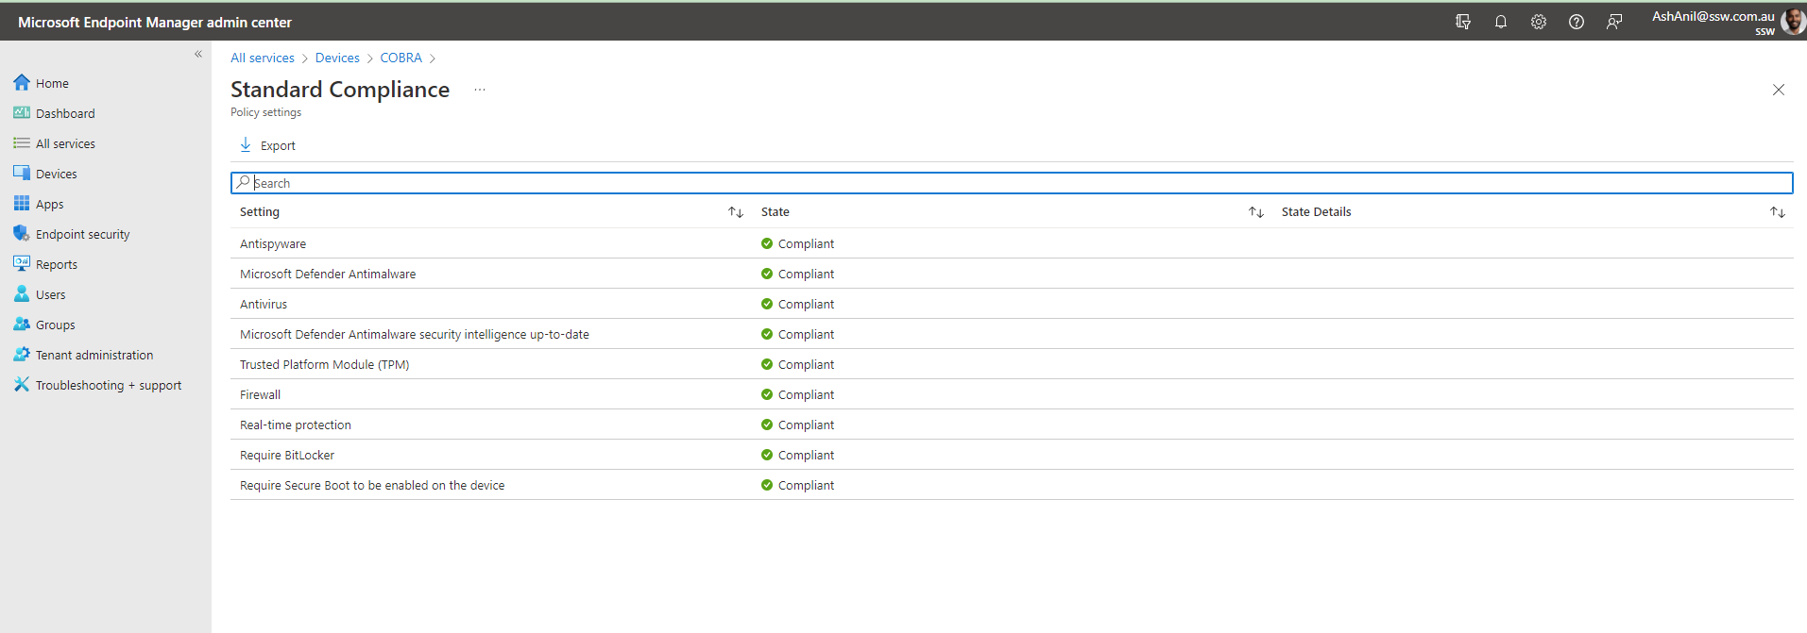Click the All services breadcrumb link
Viewport: 1807px width, 633px height.
(263, 58)
